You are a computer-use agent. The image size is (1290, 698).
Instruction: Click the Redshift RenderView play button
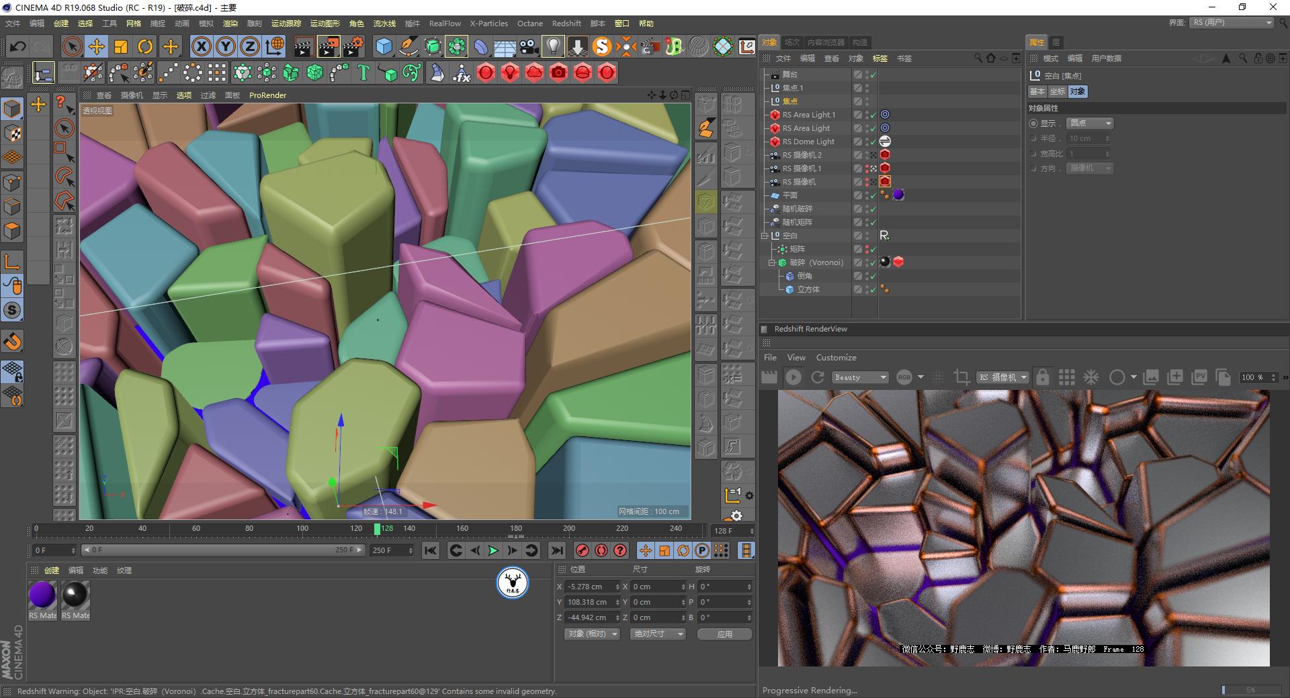(x=793, y=377)
